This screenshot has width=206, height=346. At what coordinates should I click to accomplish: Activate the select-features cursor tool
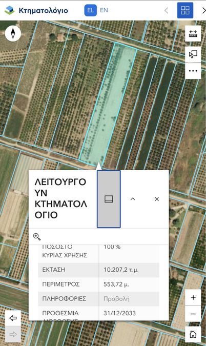click(x=193, y=54)
